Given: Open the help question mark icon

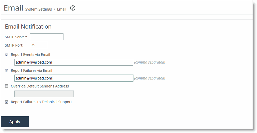Looking at the screenshot, I should [73, 8].
